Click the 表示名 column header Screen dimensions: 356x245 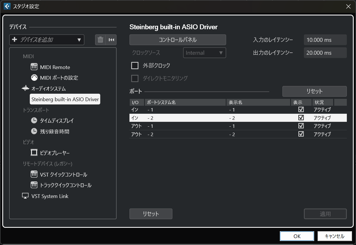click(258, 102)
